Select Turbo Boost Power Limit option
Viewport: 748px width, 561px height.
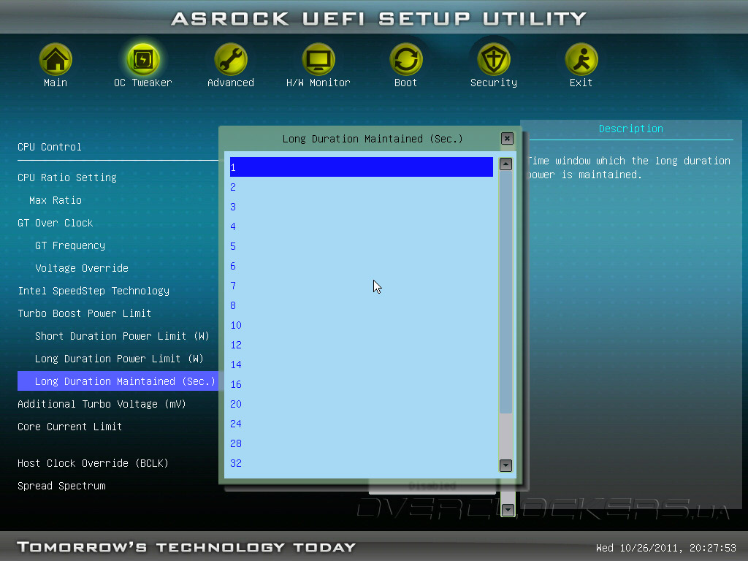click(85, 313)
